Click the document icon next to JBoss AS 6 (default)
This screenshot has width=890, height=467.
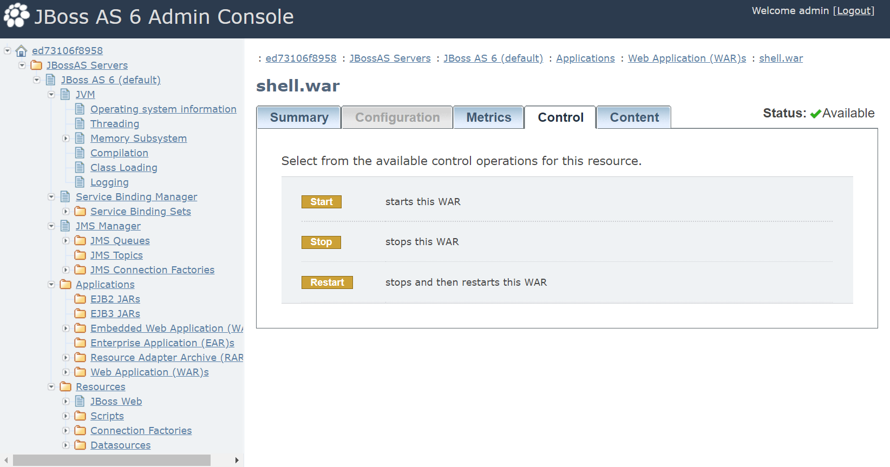(51, 80)
